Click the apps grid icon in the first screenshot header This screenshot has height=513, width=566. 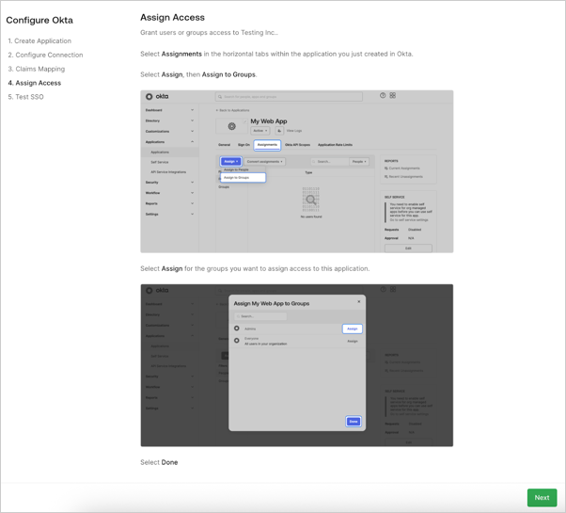(x=393, y=95)
